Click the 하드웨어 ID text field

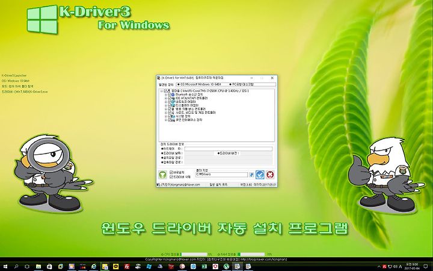(x=229, y=149)
